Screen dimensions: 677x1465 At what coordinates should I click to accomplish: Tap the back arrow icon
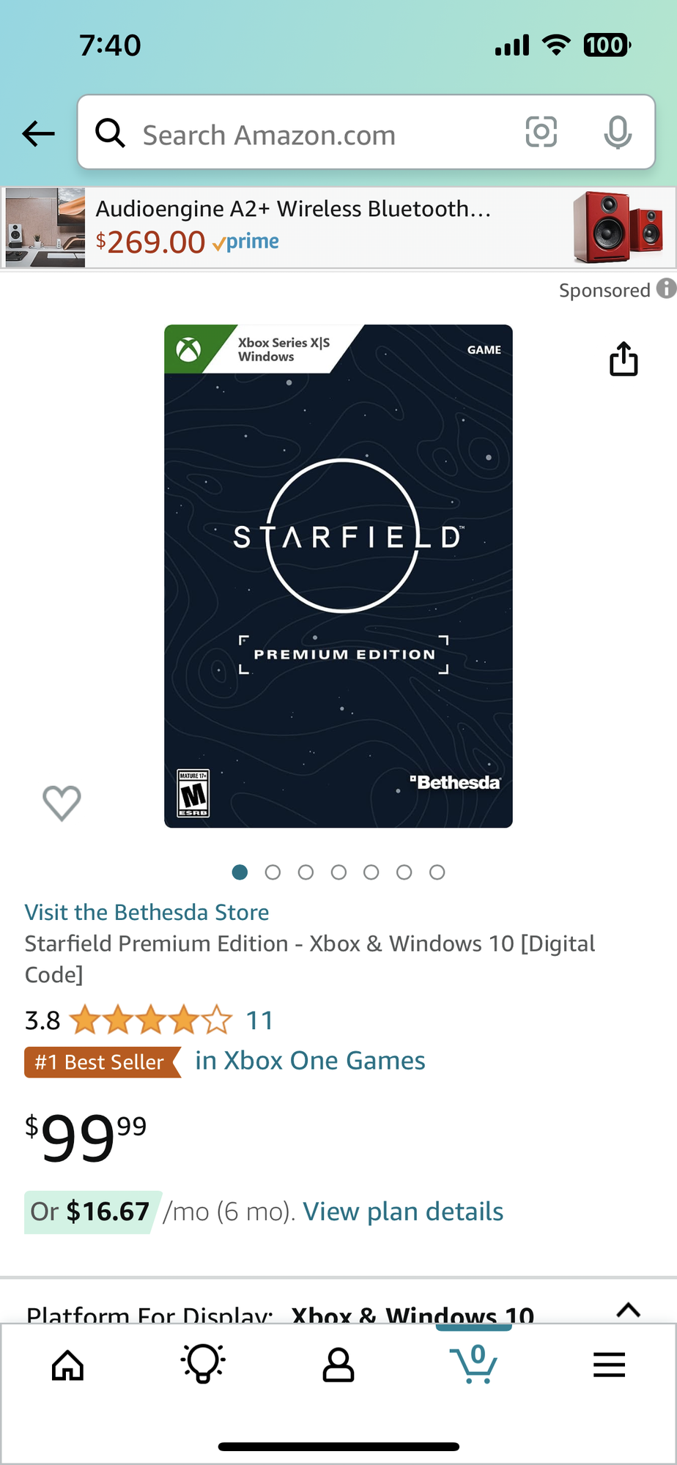pos(38,133)
